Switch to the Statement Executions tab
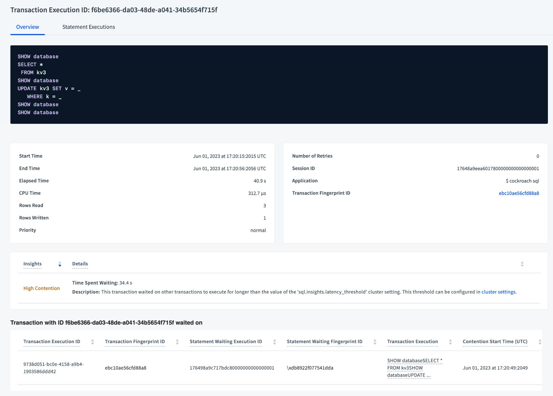 click(x=88, y=27)
